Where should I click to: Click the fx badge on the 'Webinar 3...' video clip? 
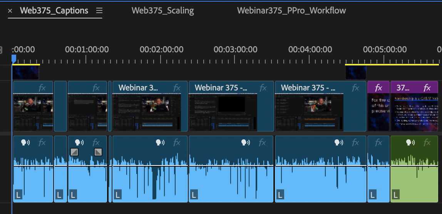(177, 88)
